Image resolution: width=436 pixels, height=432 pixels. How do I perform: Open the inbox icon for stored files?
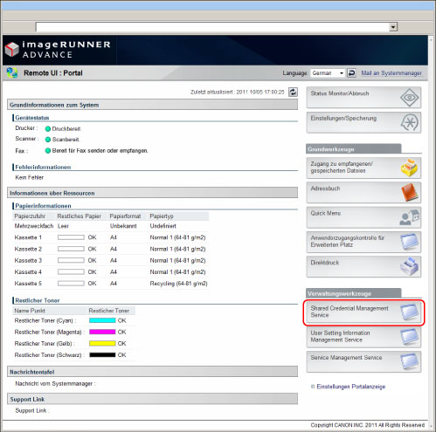tap(409, 168)
